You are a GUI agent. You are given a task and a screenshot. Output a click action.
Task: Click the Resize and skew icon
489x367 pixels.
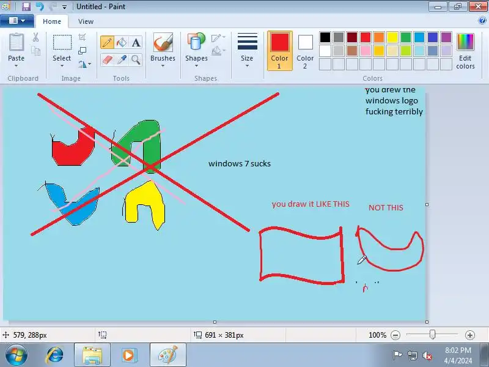click(82, 51)
